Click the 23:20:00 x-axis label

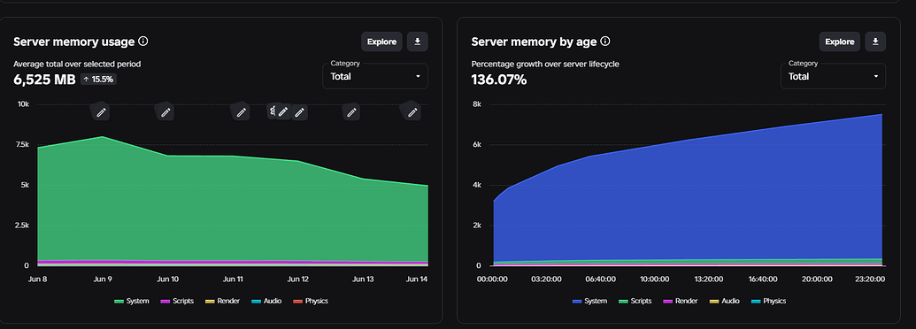tap(869, 279)
